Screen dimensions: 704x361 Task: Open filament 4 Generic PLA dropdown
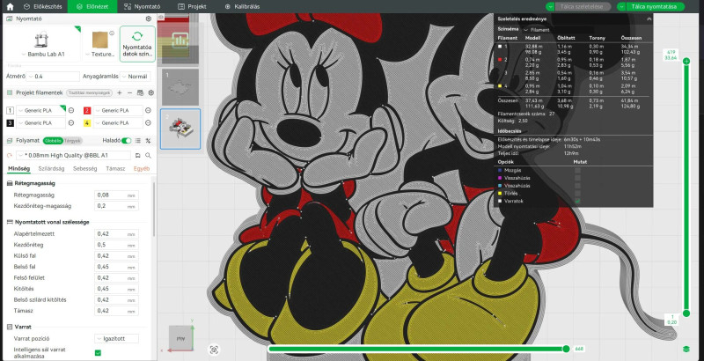118,123
